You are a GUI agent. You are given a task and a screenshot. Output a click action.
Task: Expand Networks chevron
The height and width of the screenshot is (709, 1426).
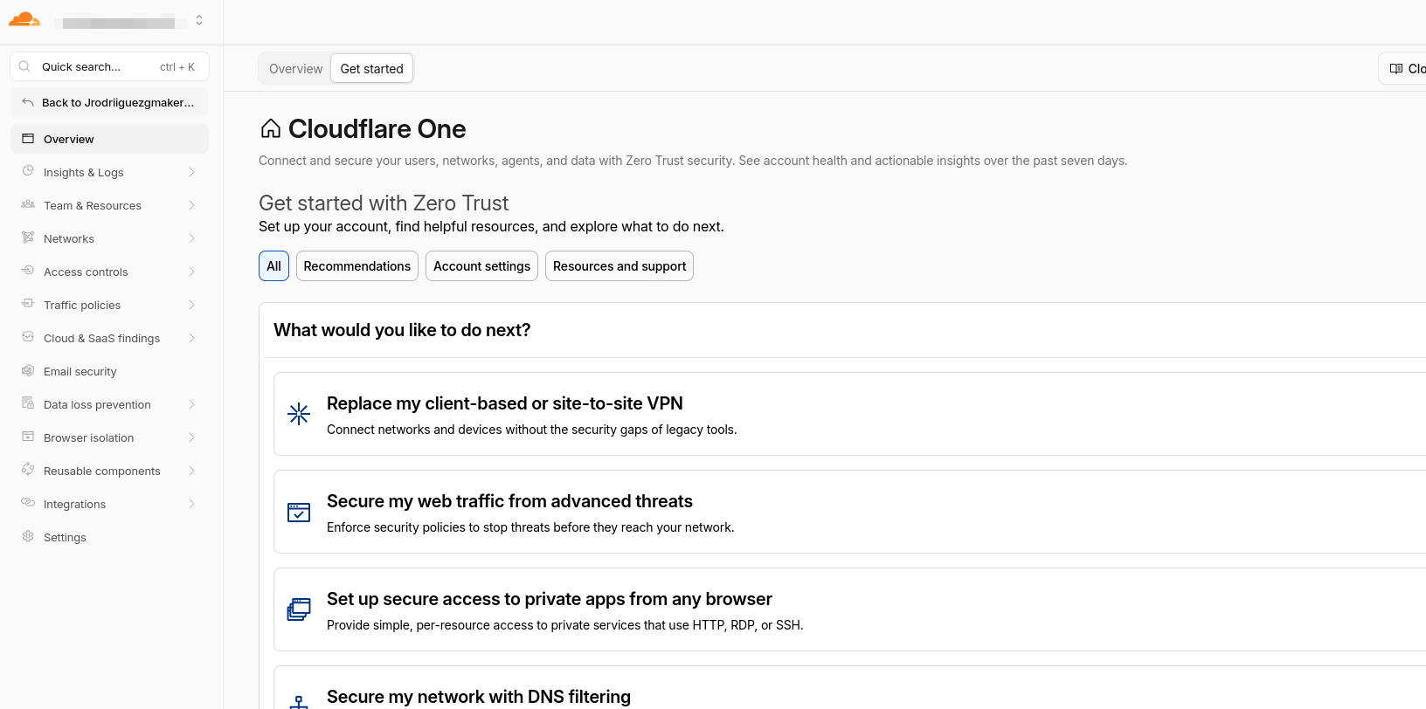191,238
